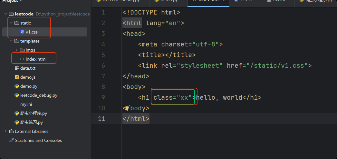Expand the imgs folder chevron
The height and width of the screenshot is (159, 337).
point(16,50)
